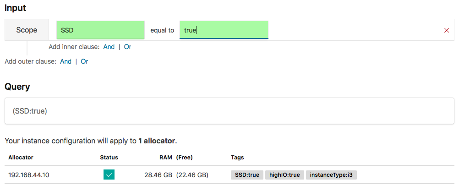Click the query box showing (SSD:true)
Screen dimensions: 459x191
tap(229, 111)
